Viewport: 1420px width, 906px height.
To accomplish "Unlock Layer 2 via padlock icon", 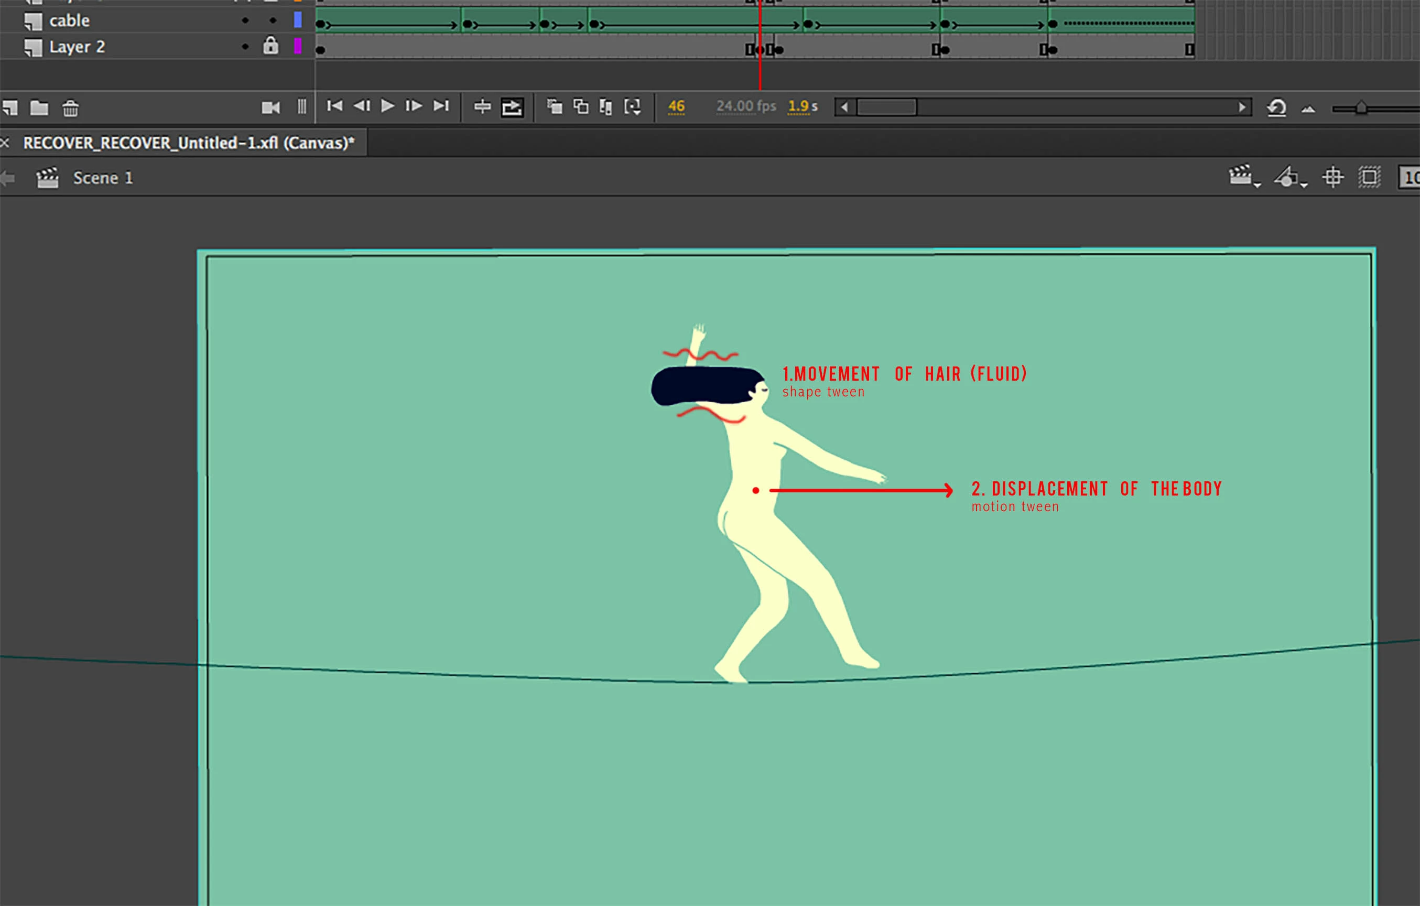I will (x=270, y=46).
